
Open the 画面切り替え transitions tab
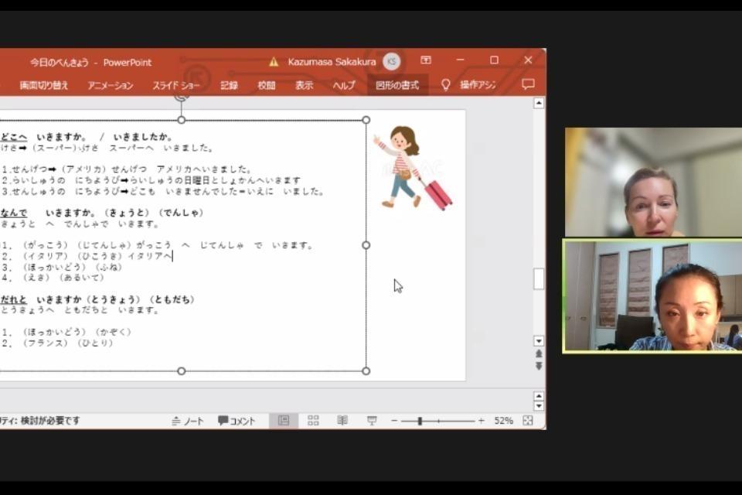pos(44,85)
